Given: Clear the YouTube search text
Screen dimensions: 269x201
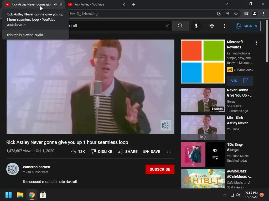Looking at the screenshot, I should [167, 26].
